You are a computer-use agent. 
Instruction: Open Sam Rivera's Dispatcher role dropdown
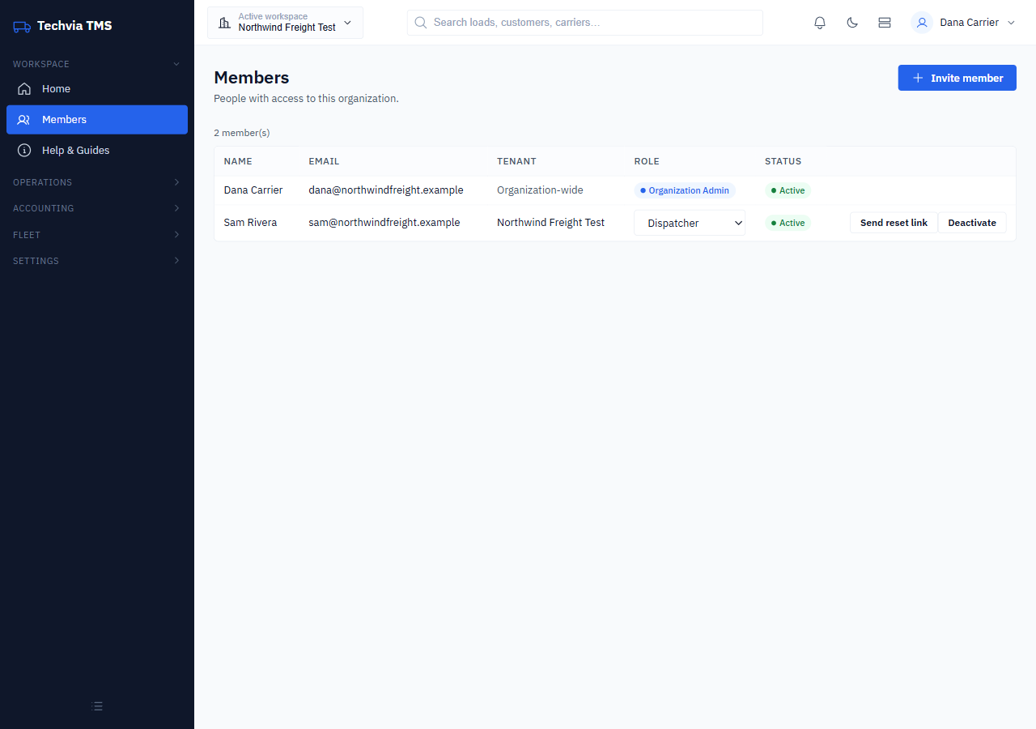coord(690,223)
